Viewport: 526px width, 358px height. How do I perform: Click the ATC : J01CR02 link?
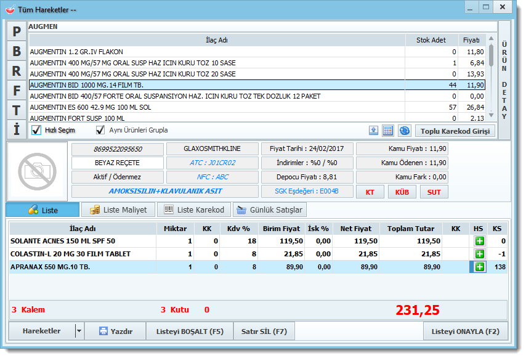tap(212, 163)
